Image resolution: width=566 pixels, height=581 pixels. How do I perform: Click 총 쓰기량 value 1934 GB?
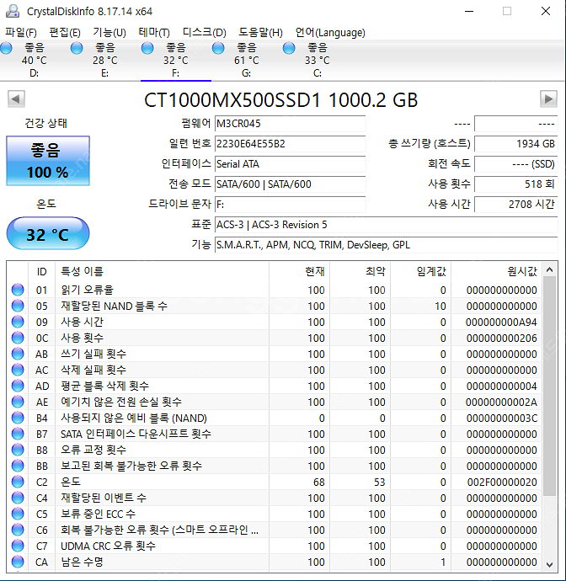516,144
